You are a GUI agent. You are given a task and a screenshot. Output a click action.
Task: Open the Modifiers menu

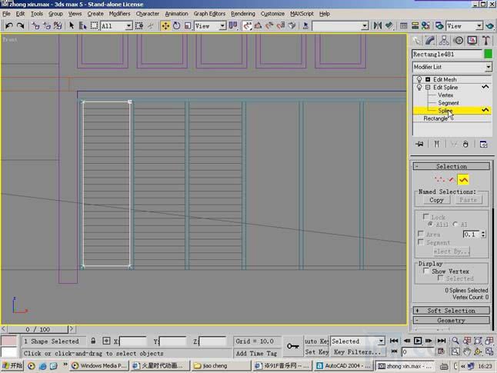(x=119, y=14)
